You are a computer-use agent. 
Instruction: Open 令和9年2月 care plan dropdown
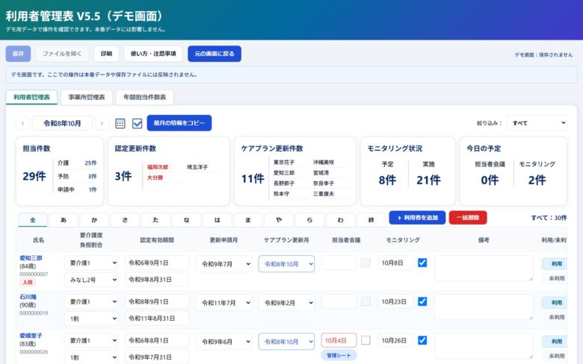pyautogui.click(x=286, y=303)
